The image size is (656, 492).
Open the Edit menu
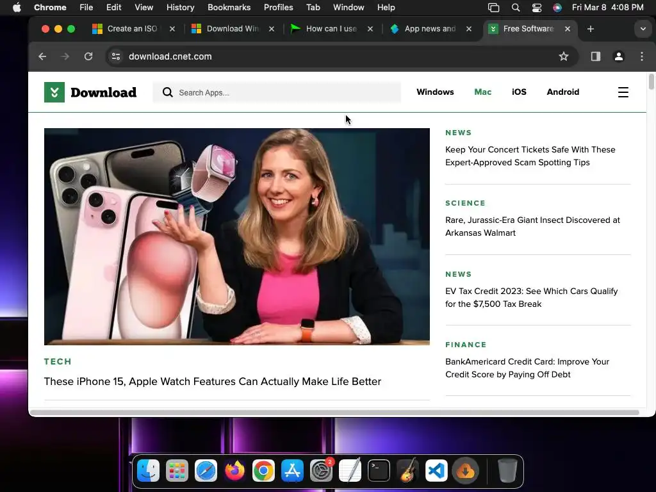tap(113, 8)
